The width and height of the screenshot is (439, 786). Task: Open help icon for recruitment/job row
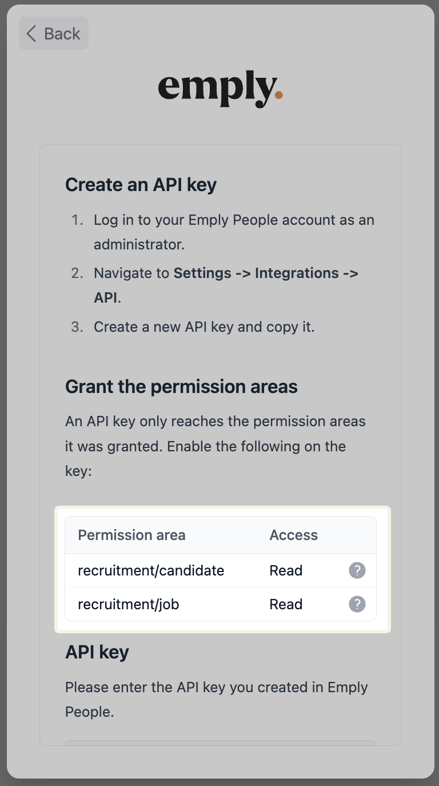357,604
